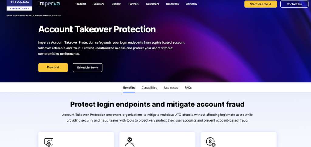This screenshot has height=147, width=311.
Task: Click the skull hacker figure icon
Action: tap(129, 142)
